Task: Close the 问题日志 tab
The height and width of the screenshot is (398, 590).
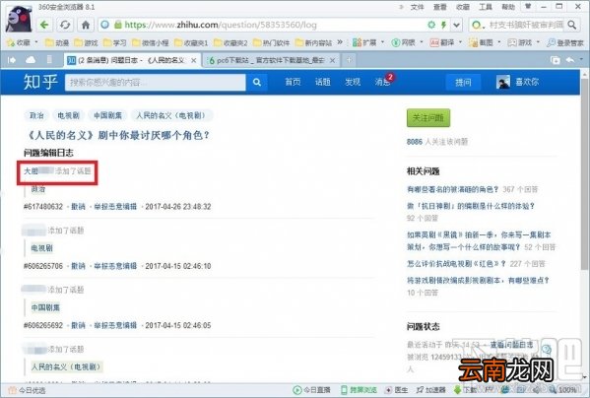Action: pos(193,60)
